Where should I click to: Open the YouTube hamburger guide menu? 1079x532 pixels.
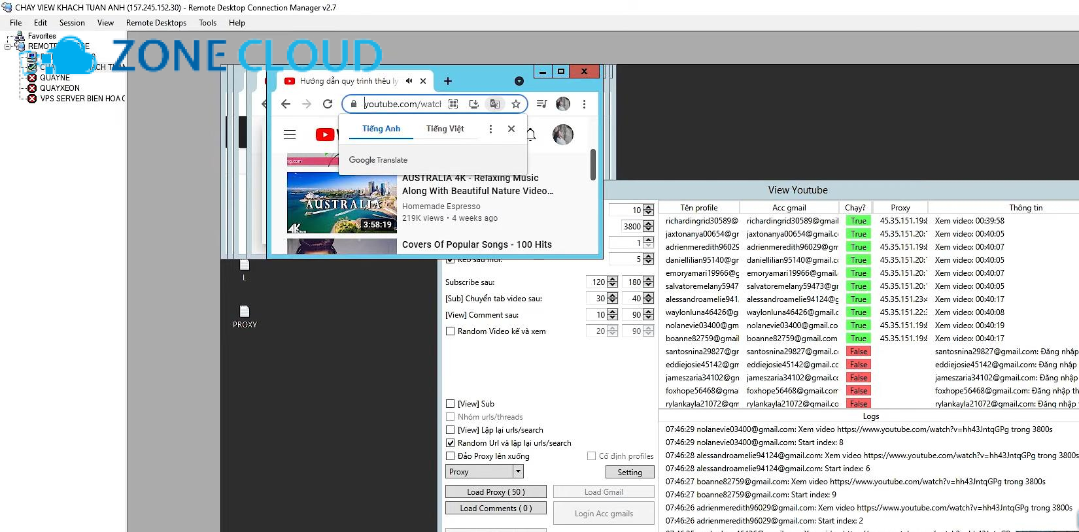pos(290,135)
